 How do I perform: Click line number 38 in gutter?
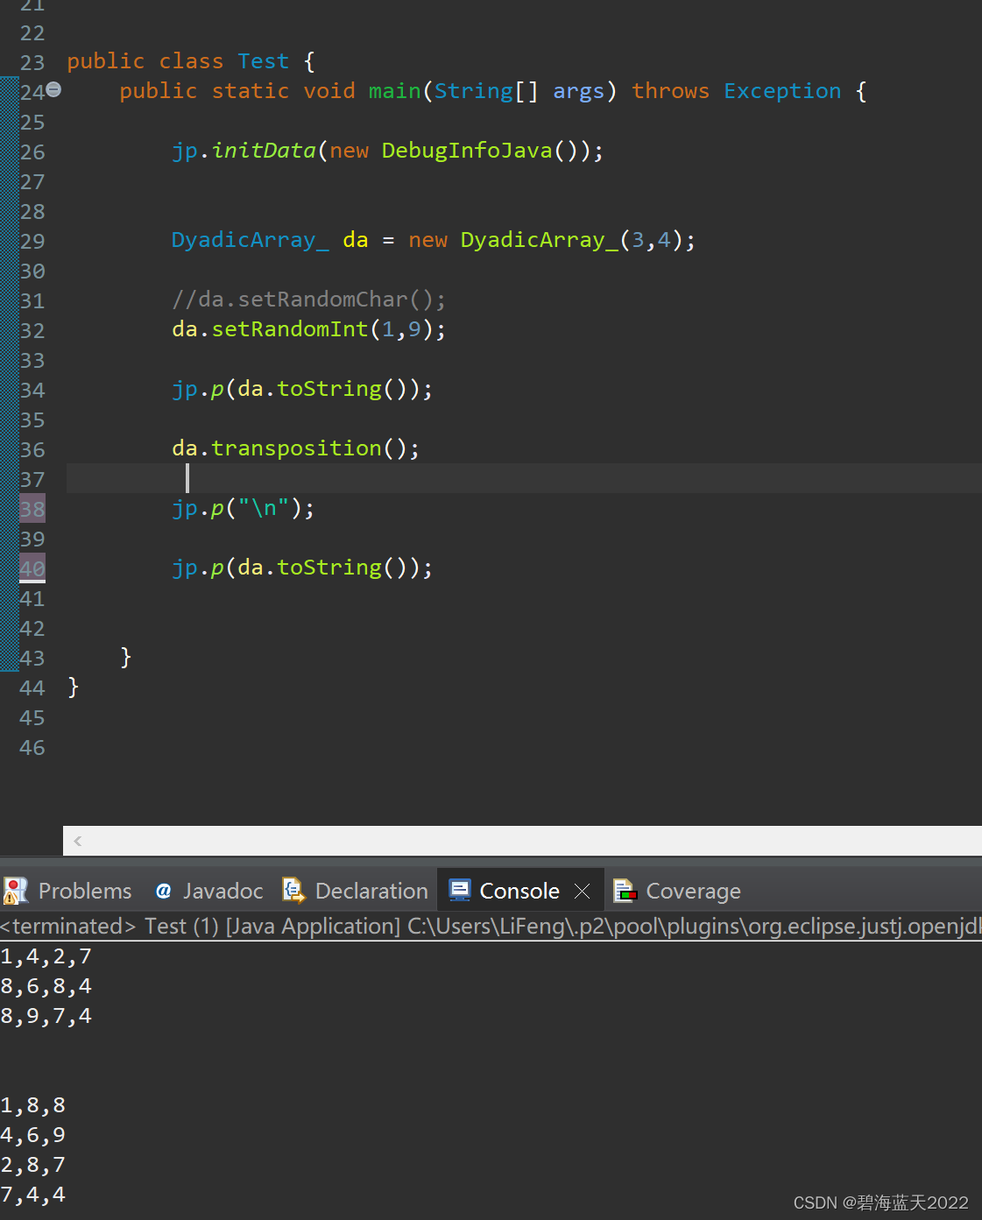(x=32, y=509)
